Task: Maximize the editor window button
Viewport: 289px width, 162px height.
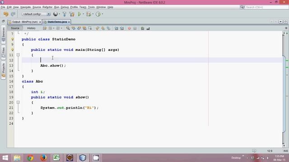Action: click(285, 22)
